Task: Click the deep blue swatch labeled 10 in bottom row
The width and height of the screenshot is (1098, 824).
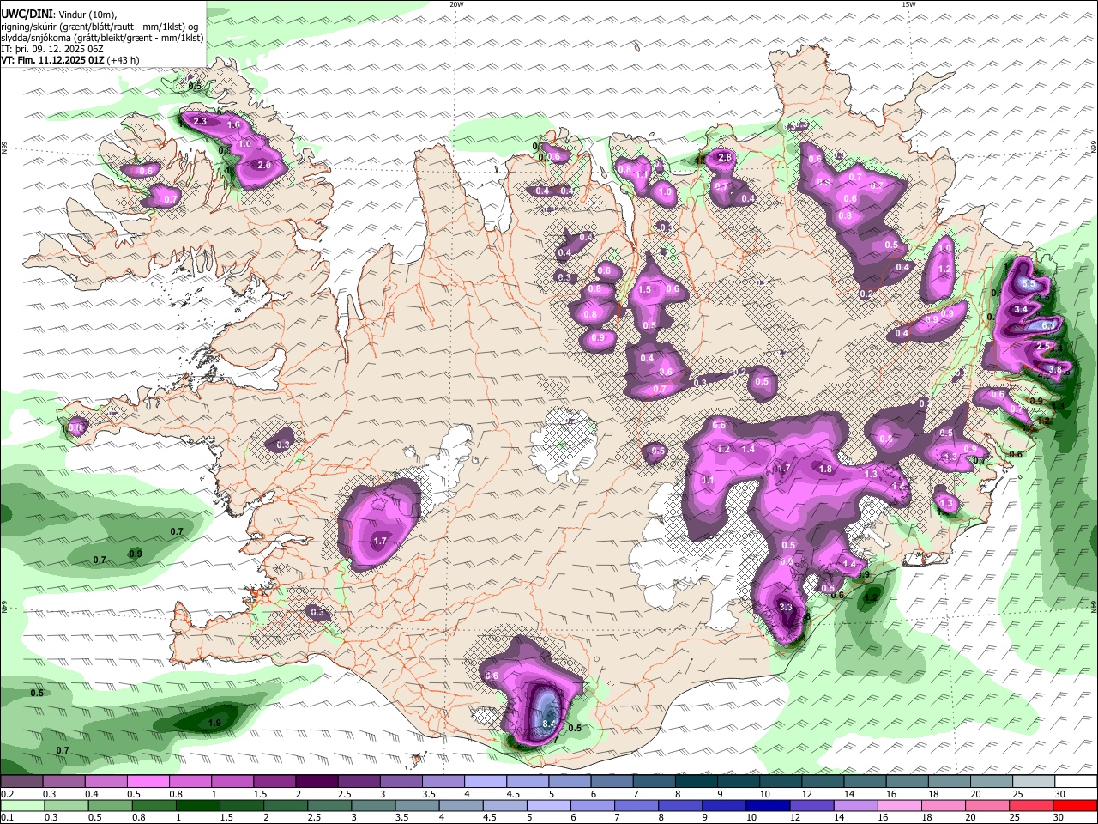Action: pyautogui.click(x=768, y=806)
